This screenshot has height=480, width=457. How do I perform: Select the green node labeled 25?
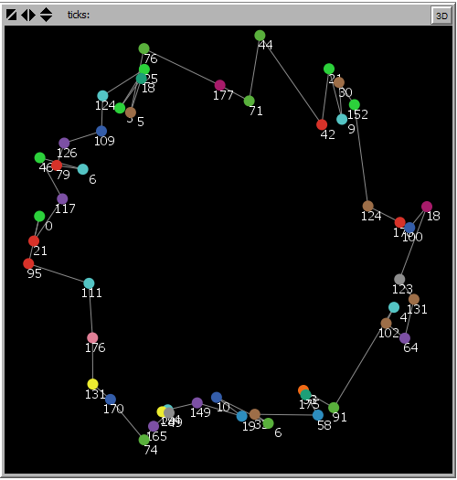[x=144, y=69]
